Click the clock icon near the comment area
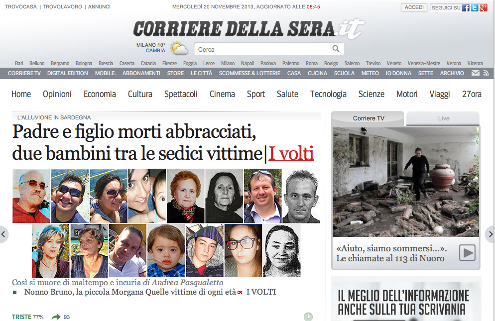495x321 pixels. 309,316
